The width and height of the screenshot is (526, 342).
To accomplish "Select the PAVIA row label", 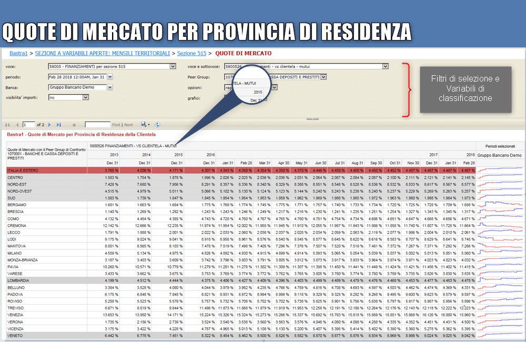I will (x=13, y=267).
